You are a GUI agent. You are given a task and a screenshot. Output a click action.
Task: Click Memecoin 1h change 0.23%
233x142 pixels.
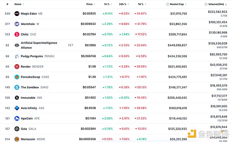point(107,139)
